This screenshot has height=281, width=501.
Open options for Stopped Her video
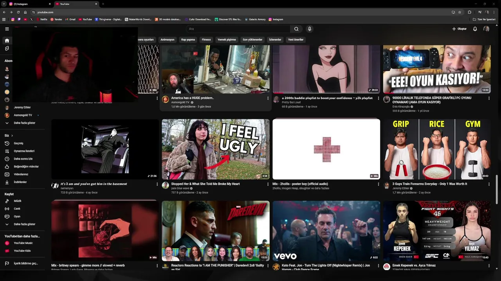(x=268, y=184)
